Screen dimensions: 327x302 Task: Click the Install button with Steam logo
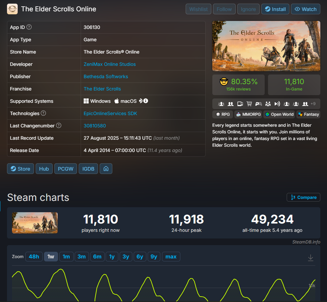point(275,9)
